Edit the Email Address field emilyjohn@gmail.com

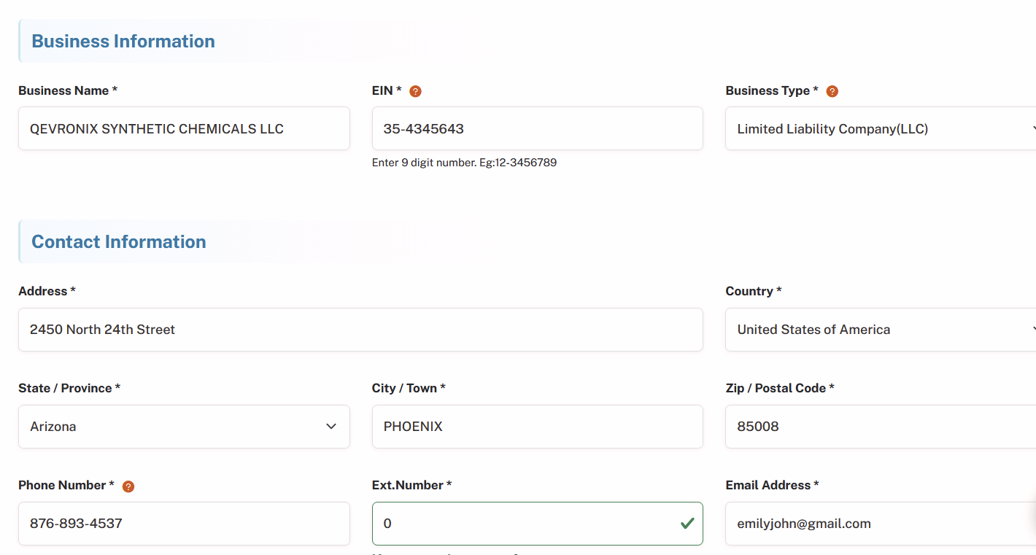pos(881,524)
